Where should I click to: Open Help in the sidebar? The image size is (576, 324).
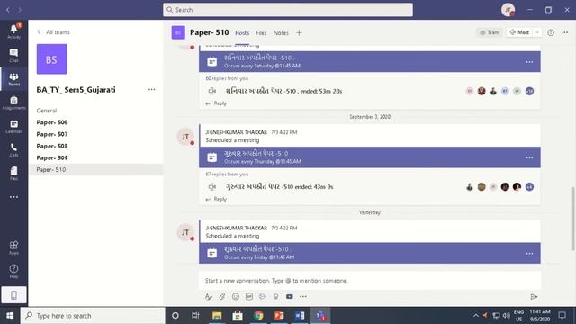pyautogui.click(x=14, y=272)
